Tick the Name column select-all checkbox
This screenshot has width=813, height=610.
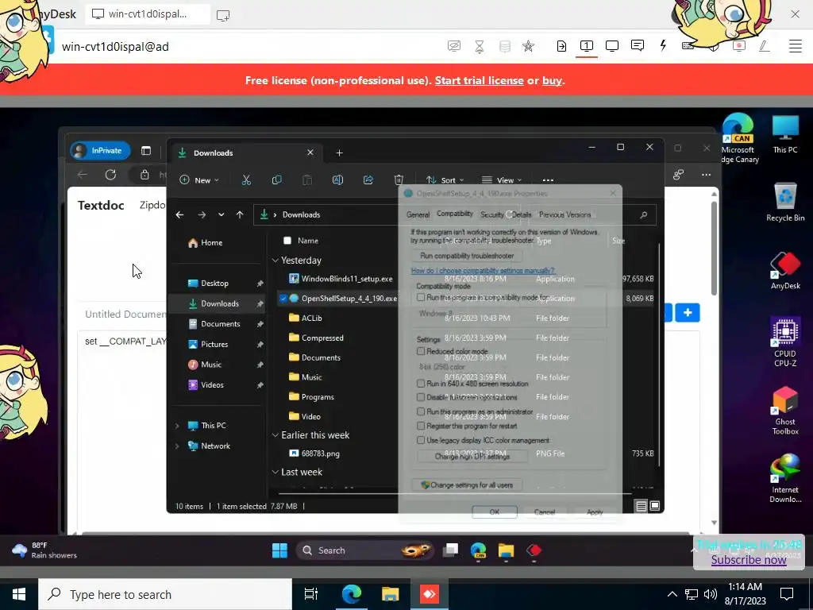coord(287,241)
